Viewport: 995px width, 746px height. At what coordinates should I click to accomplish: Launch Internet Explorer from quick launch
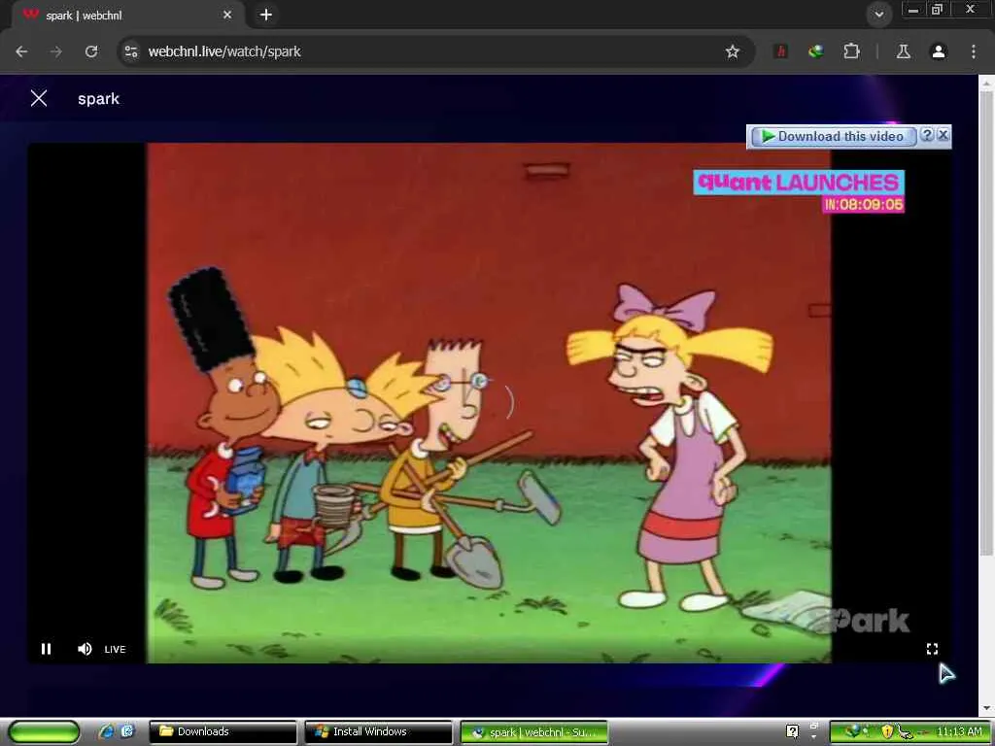(x=107, y=731)
